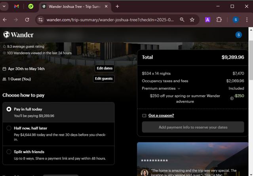Click the wander.com address bar

click(x=110, y=20)
